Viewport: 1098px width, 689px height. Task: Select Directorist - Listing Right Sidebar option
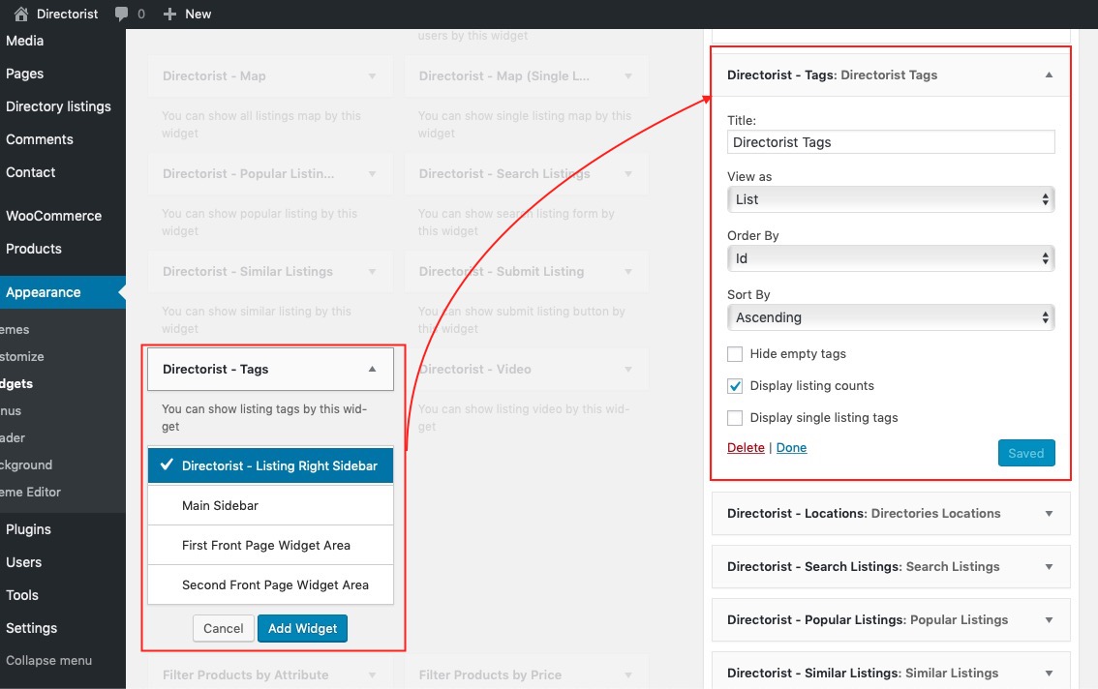click(x=270, y=465)
